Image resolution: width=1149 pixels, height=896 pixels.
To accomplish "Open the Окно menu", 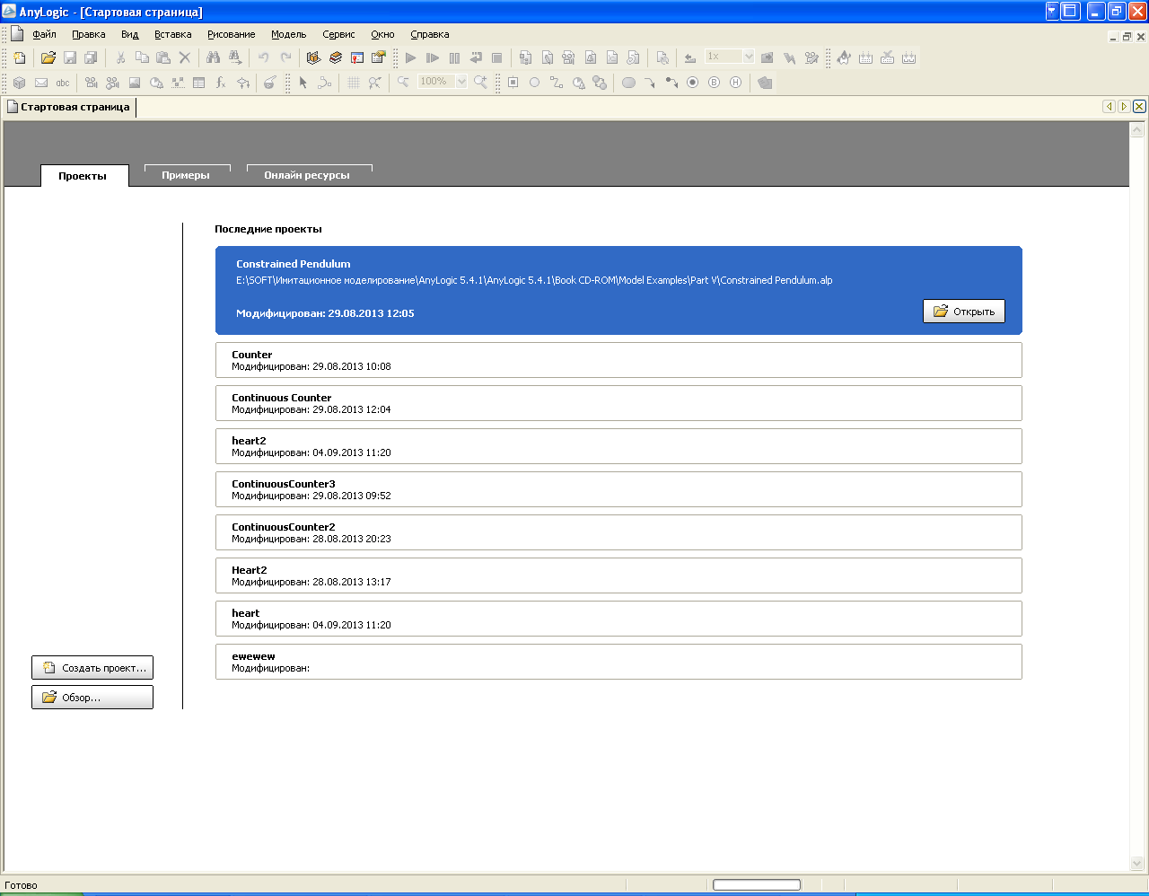I will (x=382, y=34).
